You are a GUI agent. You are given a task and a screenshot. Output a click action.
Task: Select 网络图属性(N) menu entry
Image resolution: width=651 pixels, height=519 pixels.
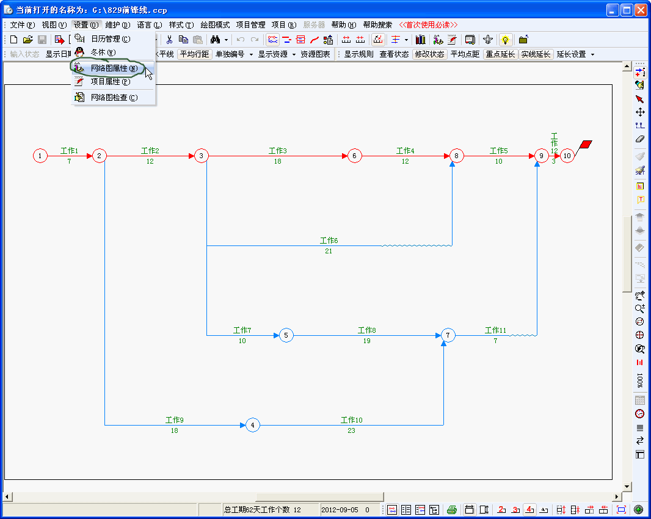[x=114, y=68]
